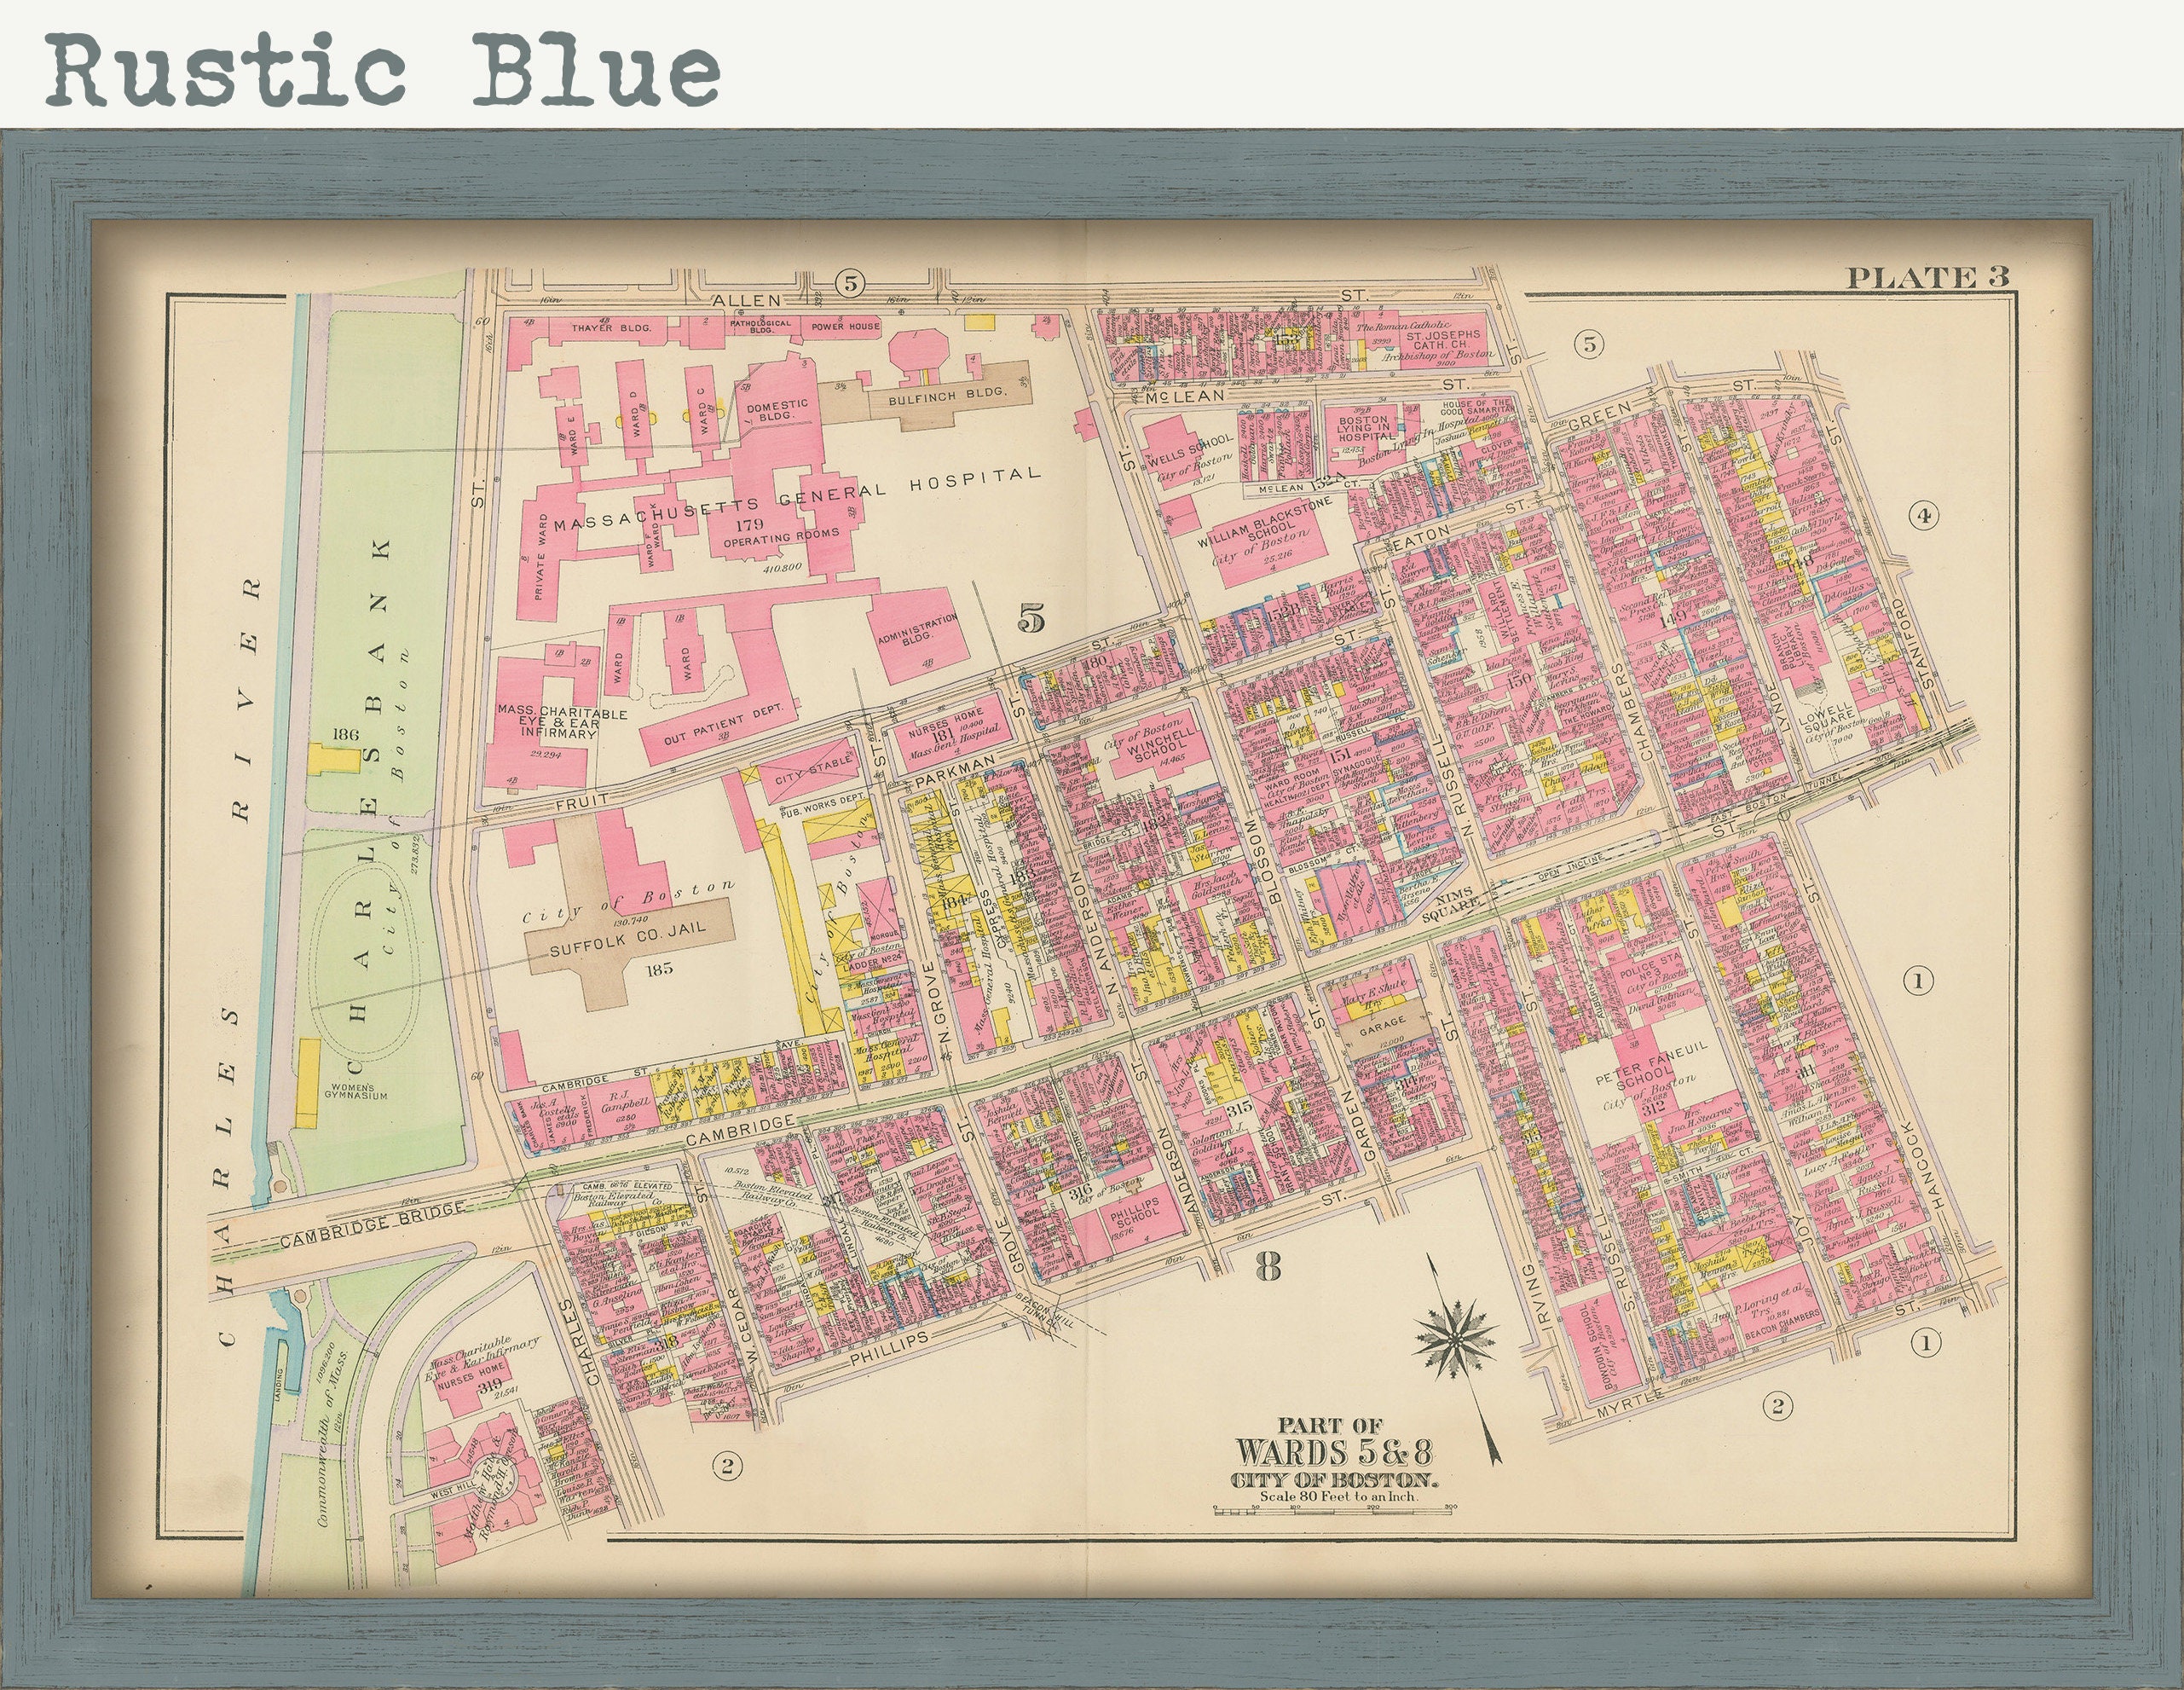Click the 'THAYER BLDG.' label
The image size is (2184, 1690).
(611, 328)
